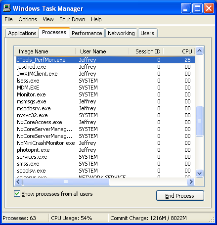This screenshot has height=225, width=217.
Task: Select the nvsvc32.exe process
Action: [106, 115]
